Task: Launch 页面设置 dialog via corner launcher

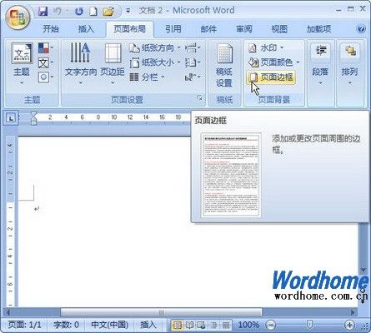Action: point(199,97)
